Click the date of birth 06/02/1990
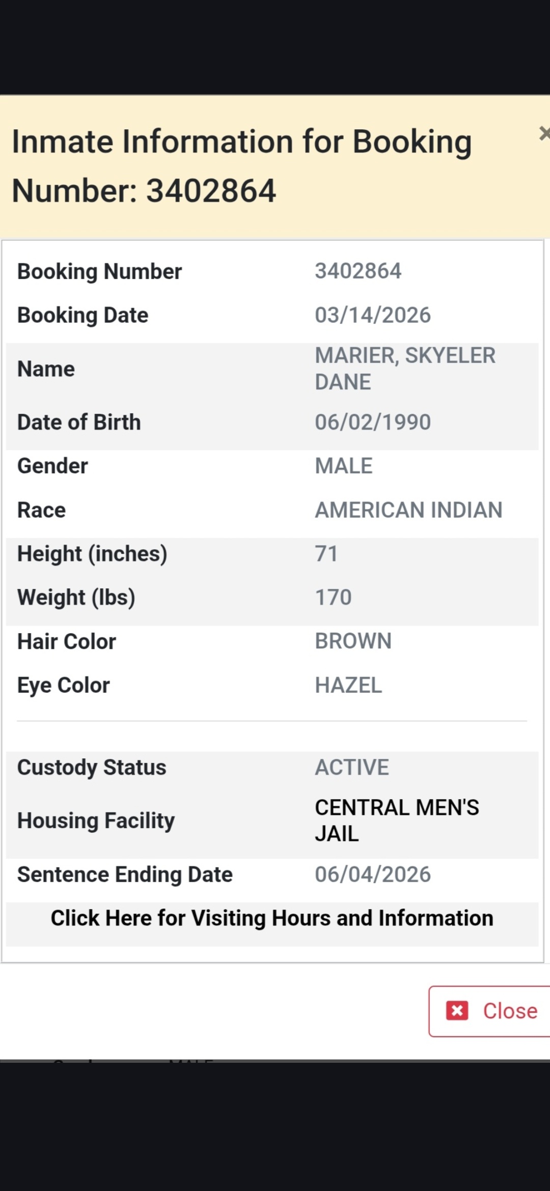The height and width of the screenshot is (1191, 550). [x=373, y=422]
